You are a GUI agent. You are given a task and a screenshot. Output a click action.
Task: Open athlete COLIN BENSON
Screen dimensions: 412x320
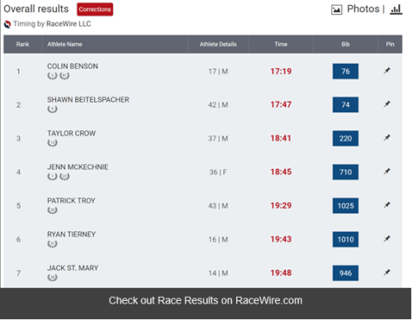point(73,66)
